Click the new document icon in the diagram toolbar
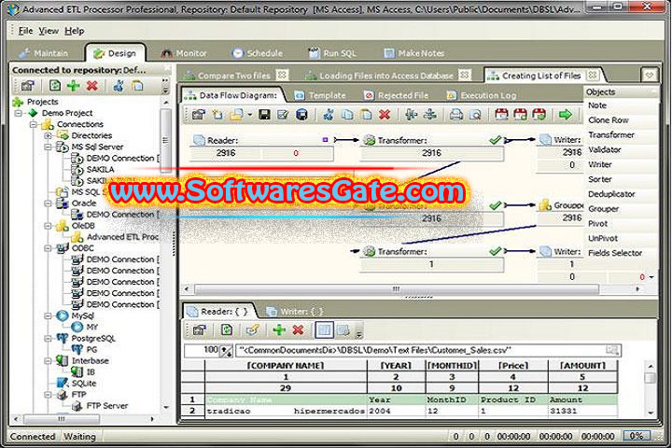This screenshot has height=448, width=672. 217,115
